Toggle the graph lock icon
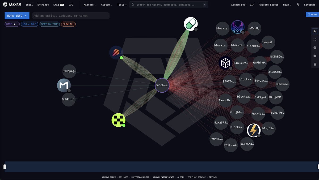Screen dimensions: 319x180 pyautogui.click(x=315, y=64)
